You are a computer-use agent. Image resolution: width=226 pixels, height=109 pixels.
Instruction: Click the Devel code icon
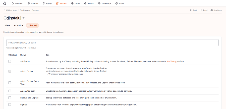coord(201,10)
